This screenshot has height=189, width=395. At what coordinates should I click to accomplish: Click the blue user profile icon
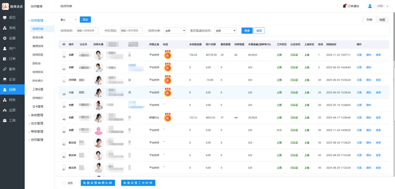[370, 6]
